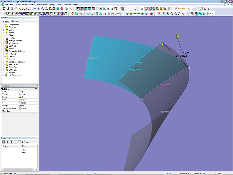
Task: Expand the Surfaces tree node
Action: [x=4, y=27]
